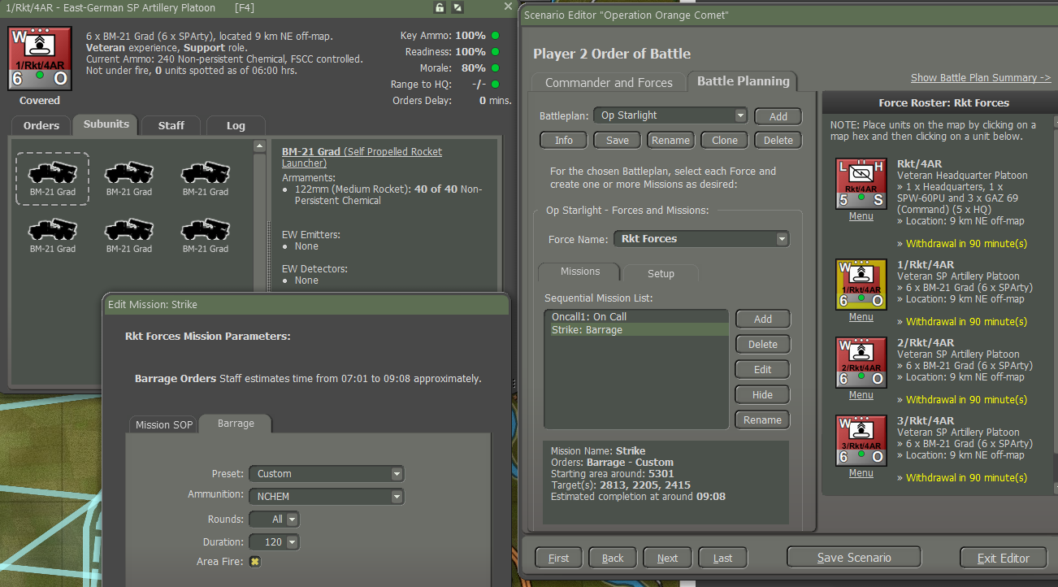
Task: Open the Preset dropdown set to Custom
Action: [x=327, y=474]
